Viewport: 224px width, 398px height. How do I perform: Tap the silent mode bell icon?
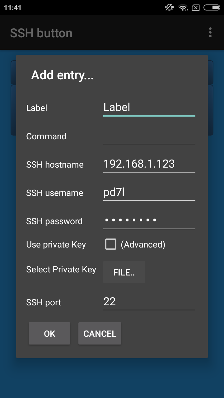[170, 8]
